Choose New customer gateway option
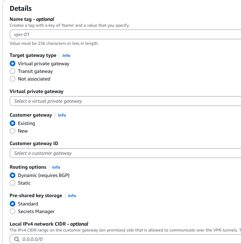Viewport: 241px width, 244px height. click(13, 131)
